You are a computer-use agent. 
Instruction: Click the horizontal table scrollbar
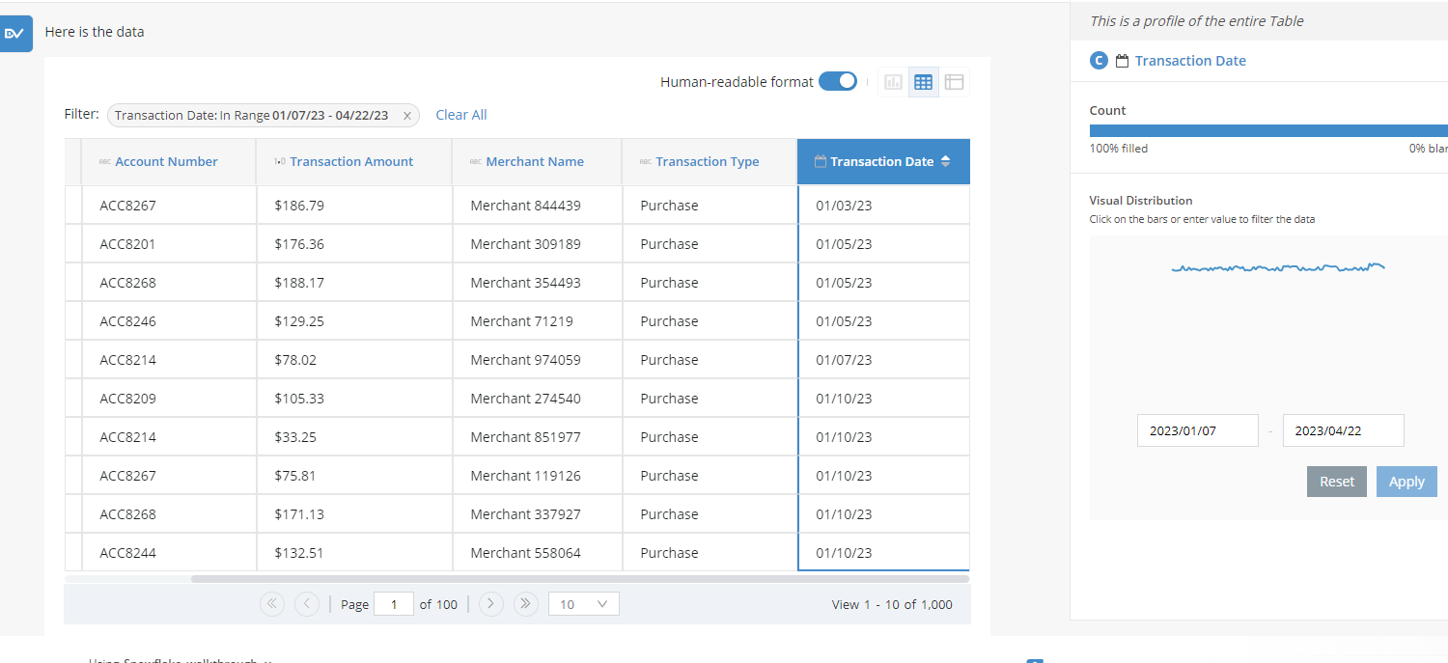point(579,579)
